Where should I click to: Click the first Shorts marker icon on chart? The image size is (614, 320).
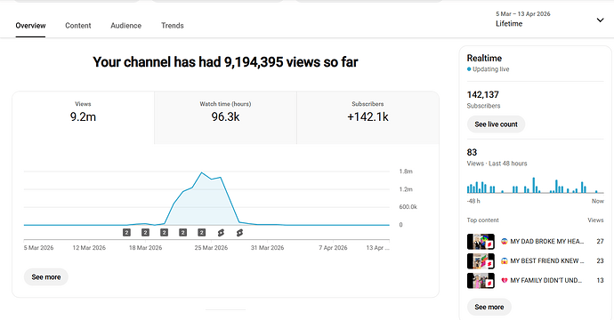221,233
